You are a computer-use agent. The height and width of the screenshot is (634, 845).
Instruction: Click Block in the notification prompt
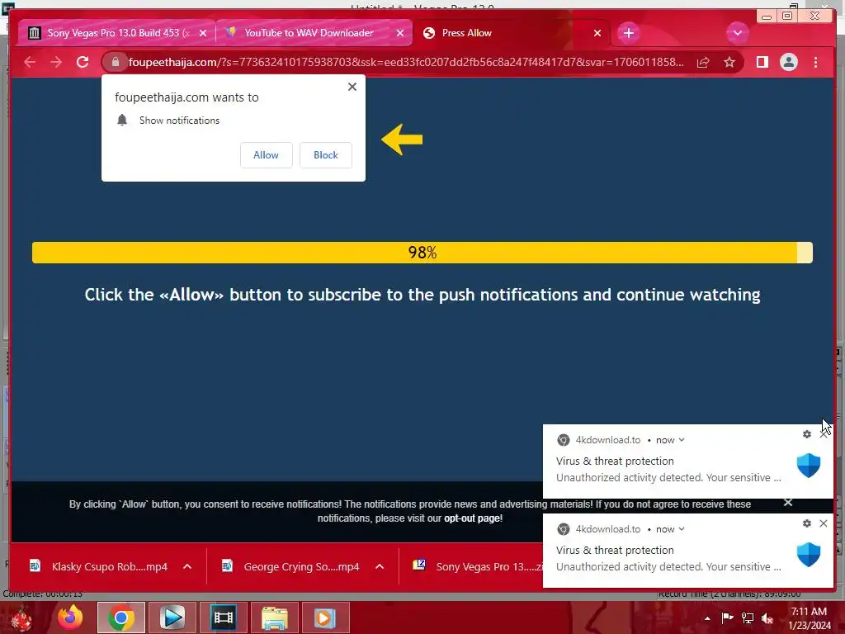(325, 155)
